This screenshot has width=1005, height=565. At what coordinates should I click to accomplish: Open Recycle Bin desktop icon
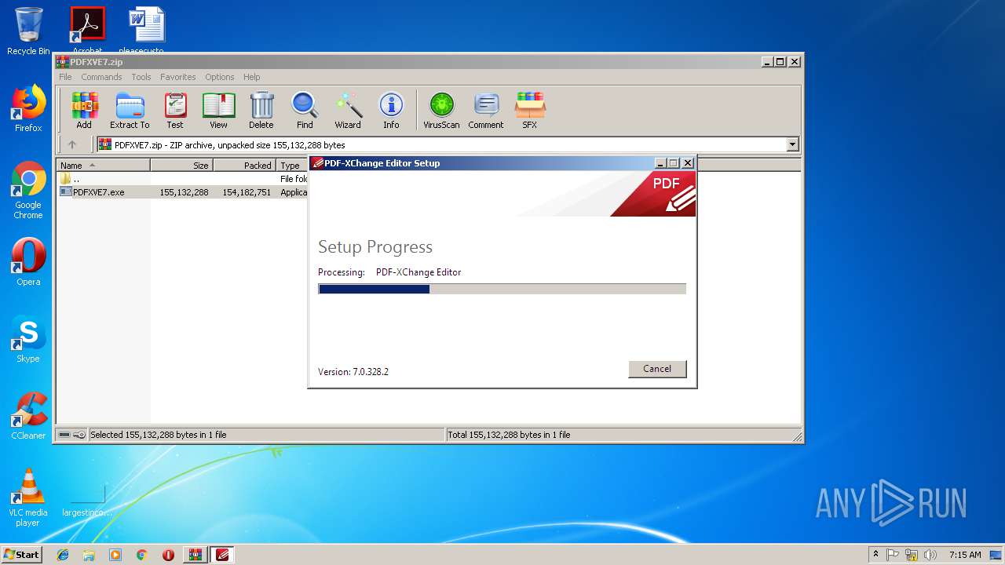tap(28, 31)
